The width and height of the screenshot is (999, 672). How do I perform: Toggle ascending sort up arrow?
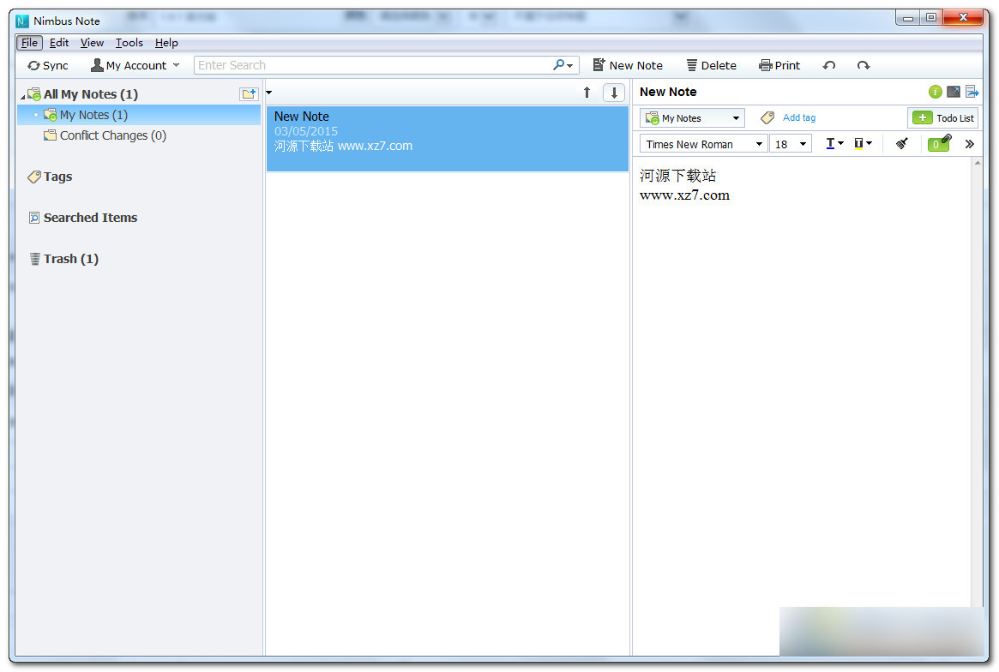coord(587,93)
